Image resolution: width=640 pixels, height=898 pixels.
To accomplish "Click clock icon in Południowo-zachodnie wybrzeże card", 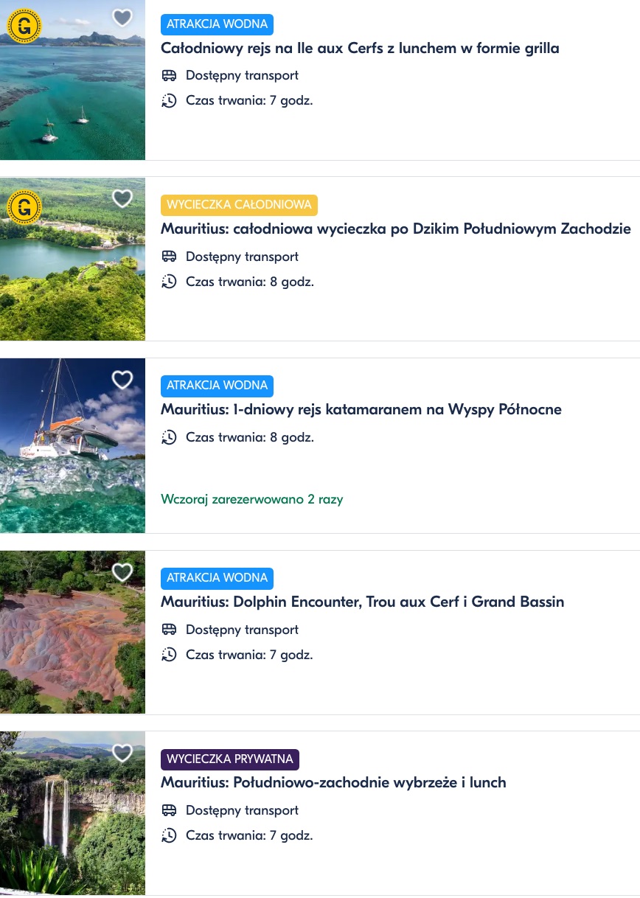I will (x=169, y=835).
